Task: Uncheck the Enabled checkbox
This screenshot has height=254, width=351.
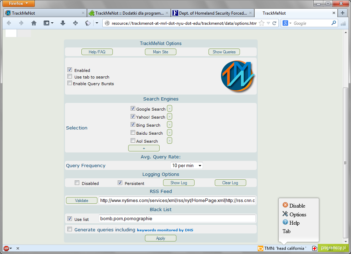Action: (70, 70)
